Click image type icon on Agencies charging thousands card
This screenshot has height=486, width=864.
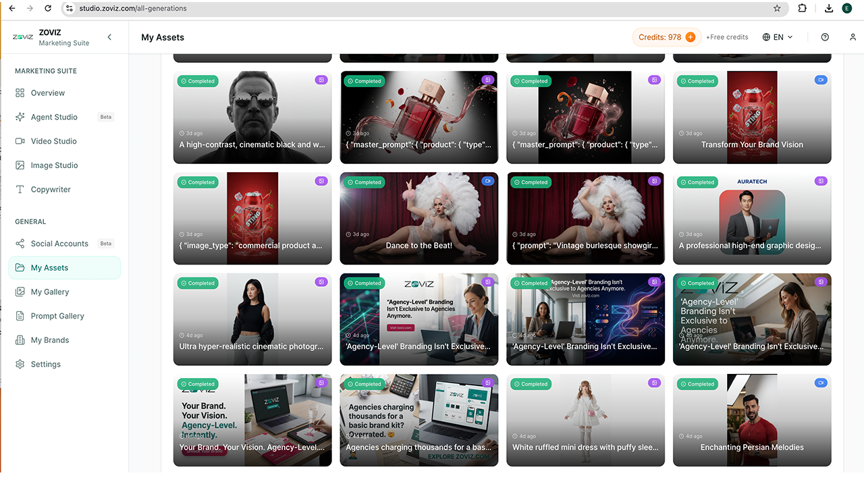[x=488, y=383]
